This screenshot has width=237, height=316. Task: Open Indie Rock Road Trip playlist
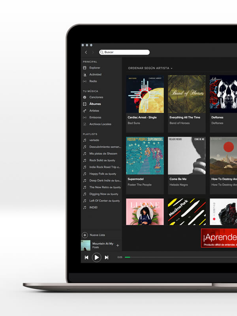tap(105, 167)
